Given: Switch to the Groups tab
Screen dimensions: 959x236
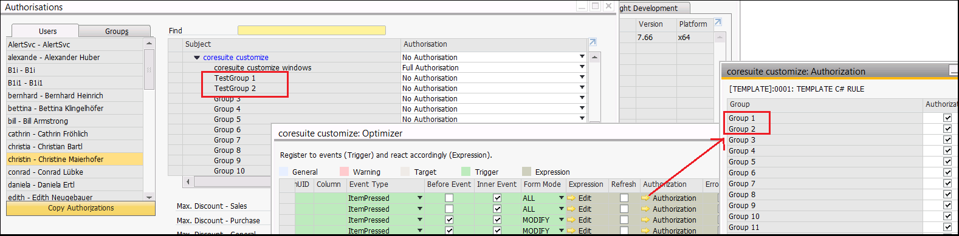Looking at the screenshot, I should click(x=116, y=32).
